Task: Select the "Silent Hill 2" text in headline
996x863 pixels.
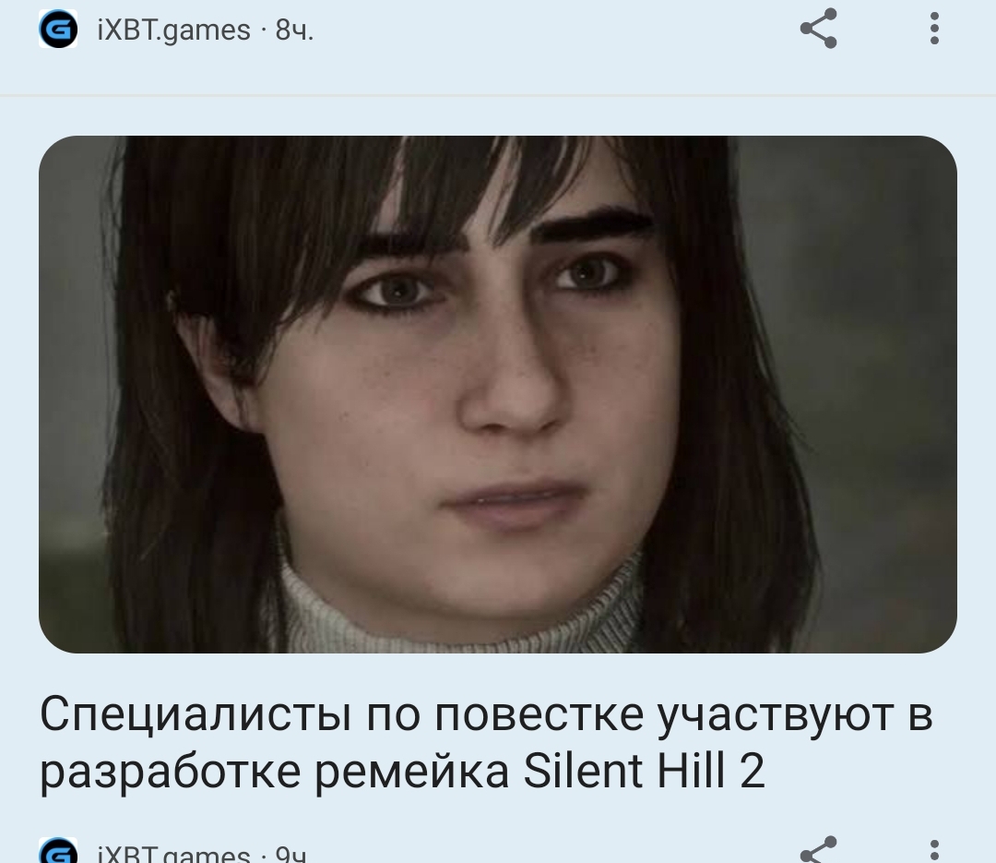Action: 644,770
